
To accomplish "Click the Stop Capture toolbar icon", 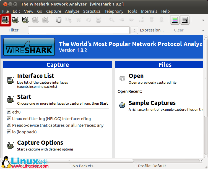I will [x=35, y=20].
